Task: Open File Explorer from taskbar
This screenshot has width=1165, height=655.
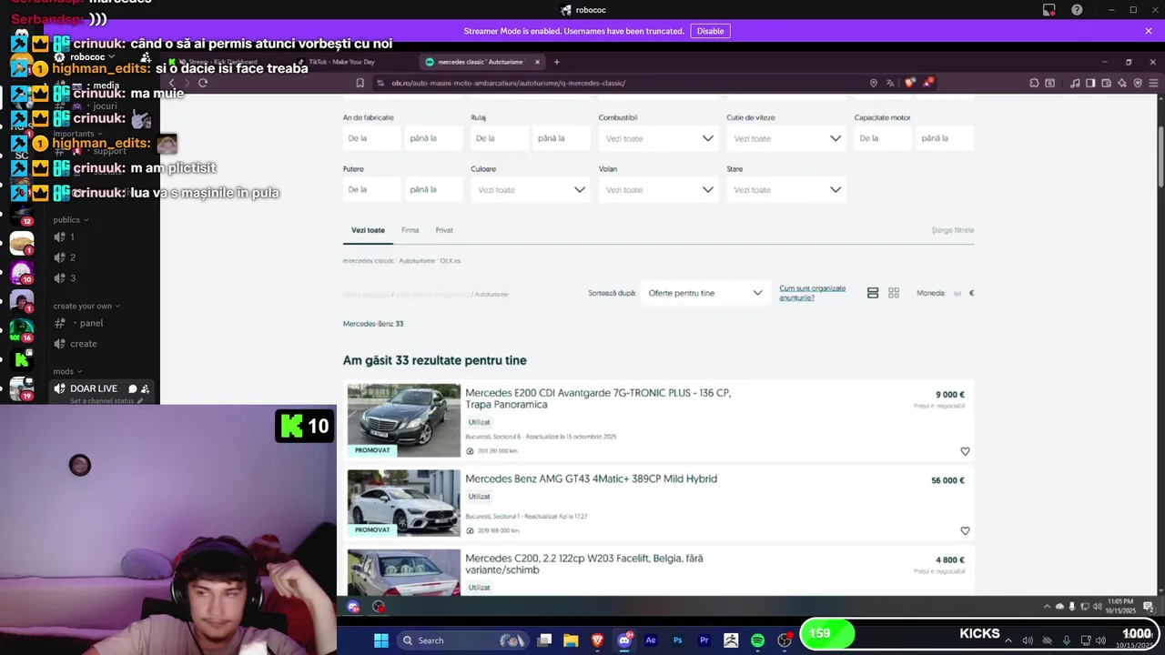Action: click(x=571, y=640)
